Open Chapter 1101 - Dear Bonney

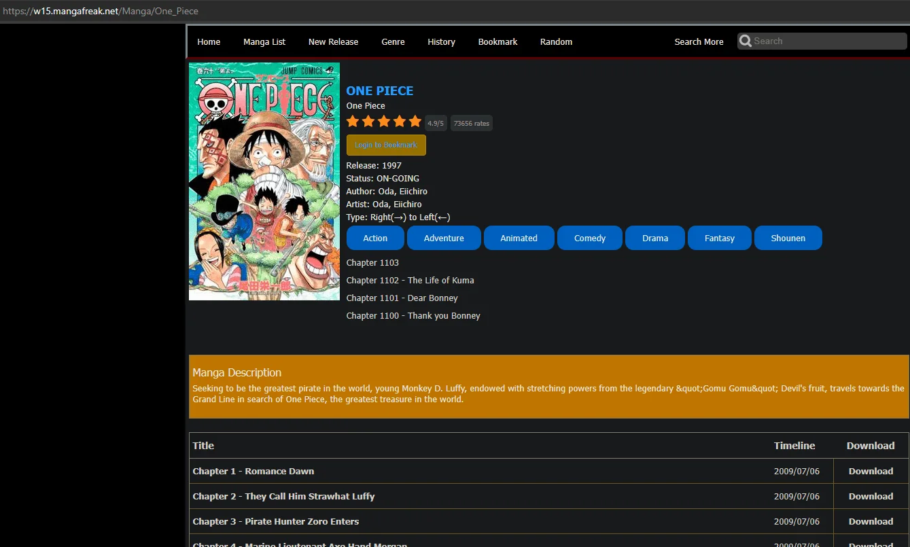tap(402, 298)
